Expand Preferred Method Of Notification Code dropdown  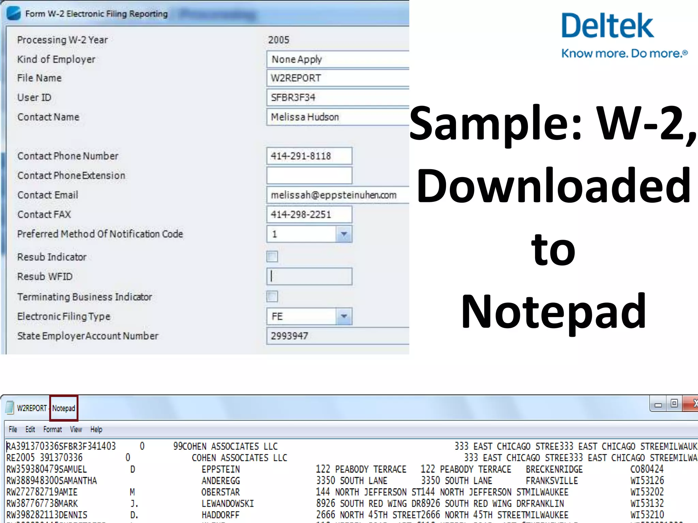[344, 234]
